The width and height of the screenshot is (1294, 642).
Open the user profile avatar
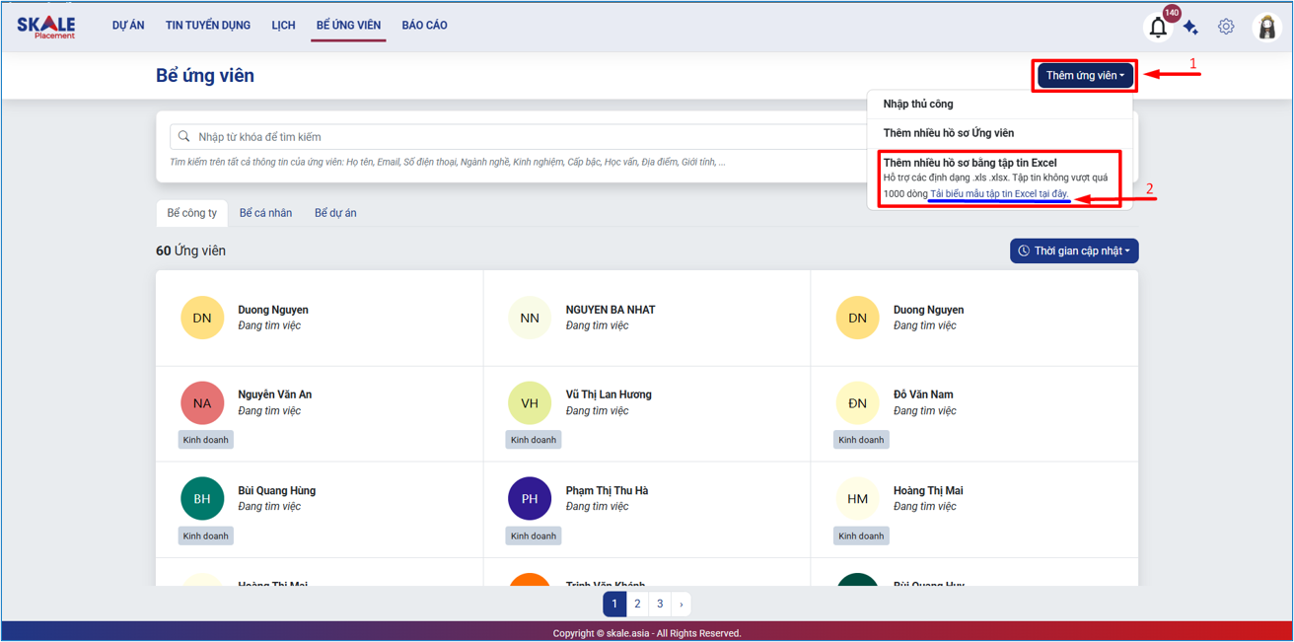(1266, 28)
